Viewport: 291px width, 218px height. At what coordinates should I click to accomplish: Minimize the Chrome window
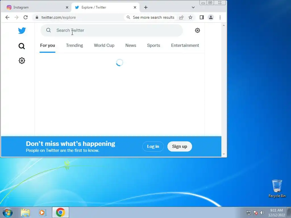click(x=203, y=3)
